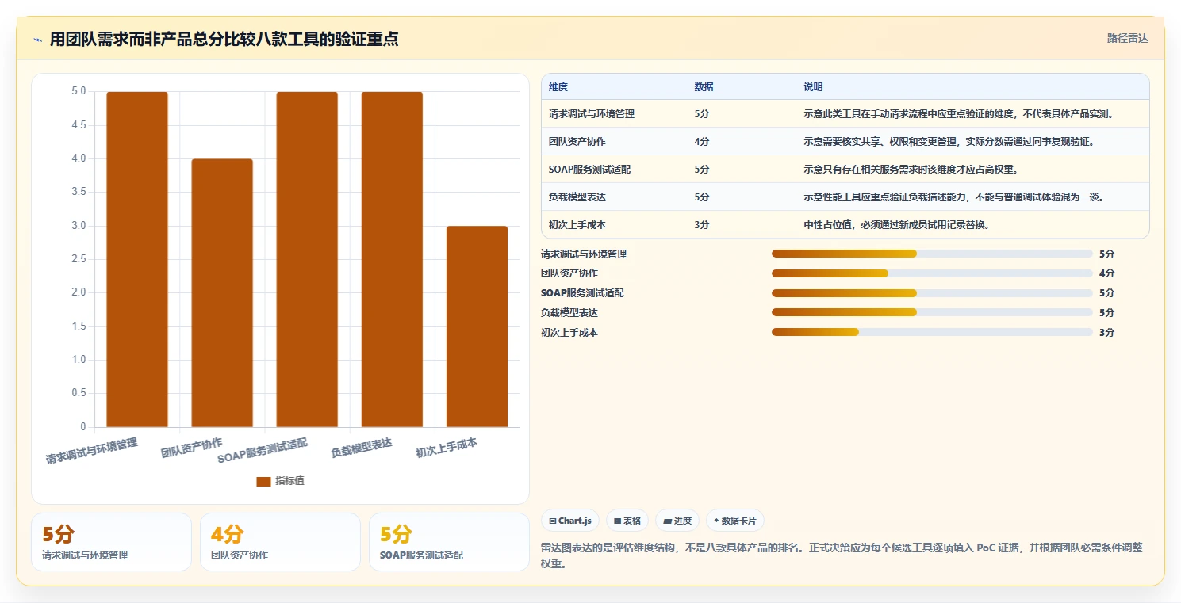Click the 4分 value beside progress list
Viewport: 1181px width, 603px height.
1106,273
